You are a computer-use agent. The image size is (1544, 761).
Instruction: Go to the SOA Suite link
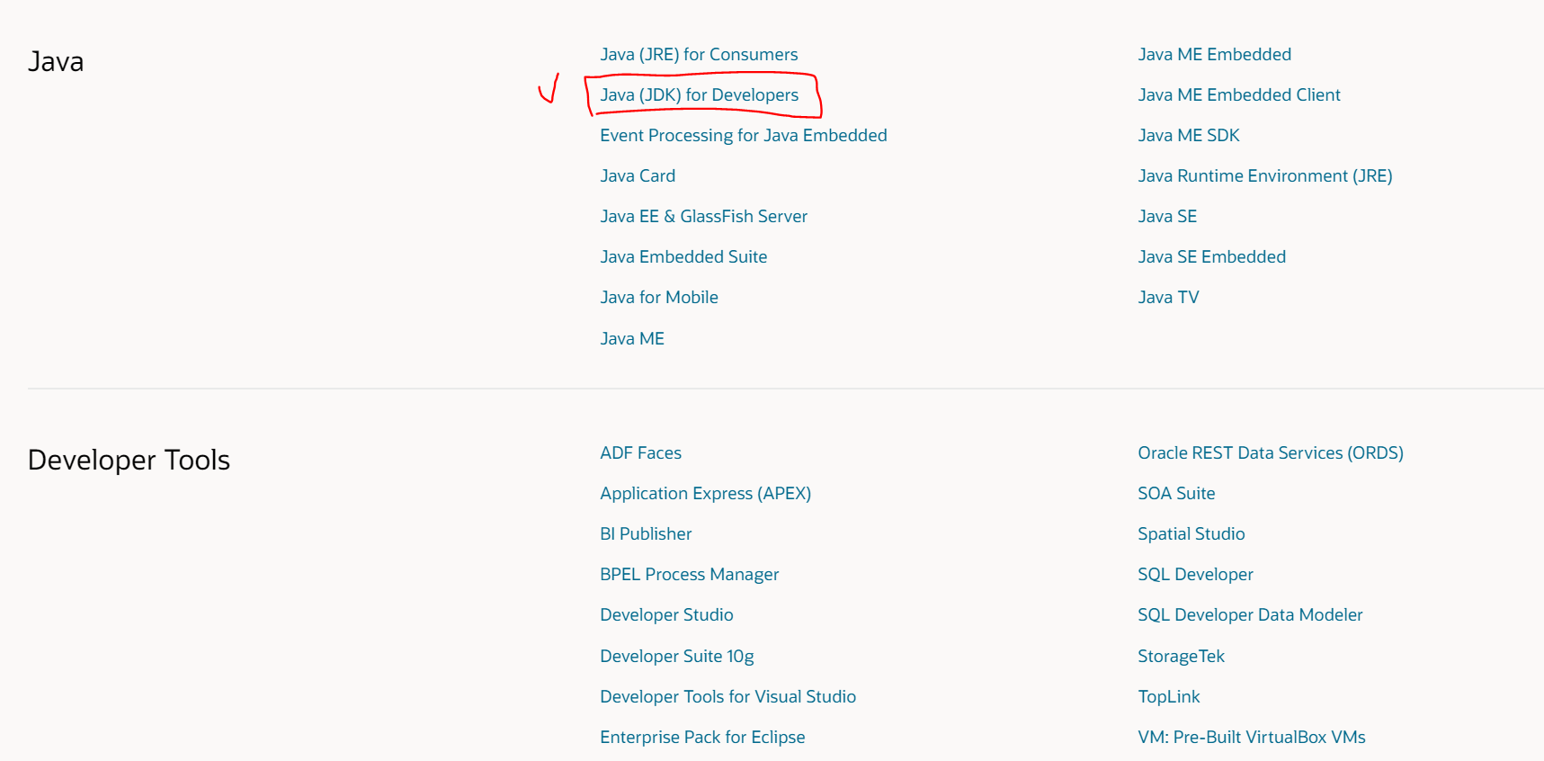[x=1176, y=494]
